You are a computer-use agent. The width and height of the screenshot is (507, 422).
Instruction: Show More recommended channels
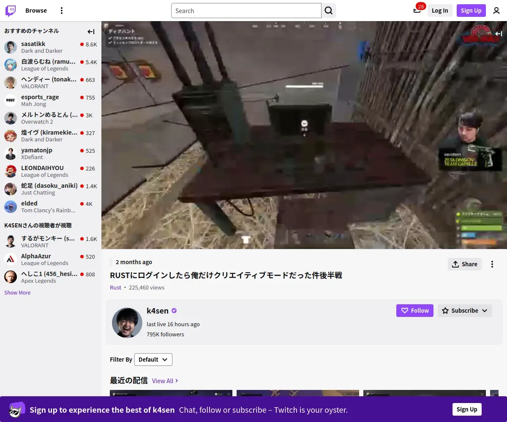tap(17, 292)
